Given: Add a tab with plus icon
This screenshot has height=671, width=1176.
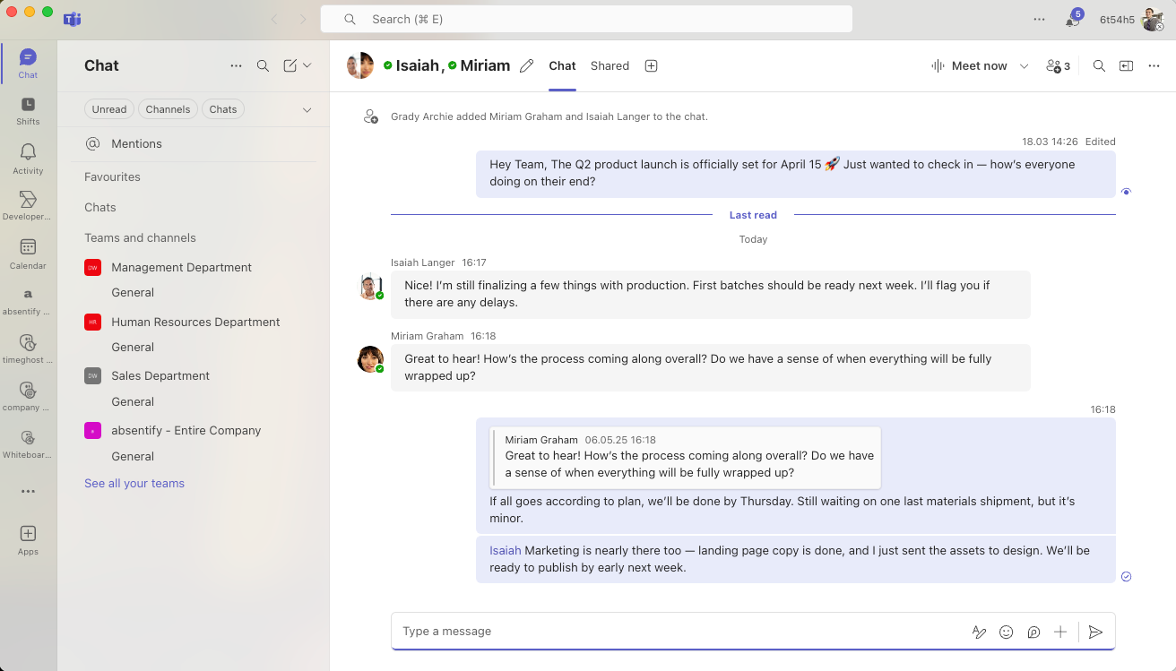Looking at the screenshot, I should pyautogui.click(x=652, y=65).
